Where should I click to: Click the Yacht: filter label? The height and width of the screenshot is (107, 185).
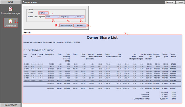(31, 13)
